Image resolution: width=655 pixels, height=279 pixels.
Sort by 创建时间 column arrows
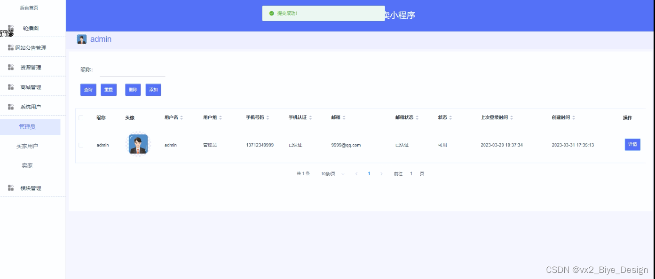point(574,117)
